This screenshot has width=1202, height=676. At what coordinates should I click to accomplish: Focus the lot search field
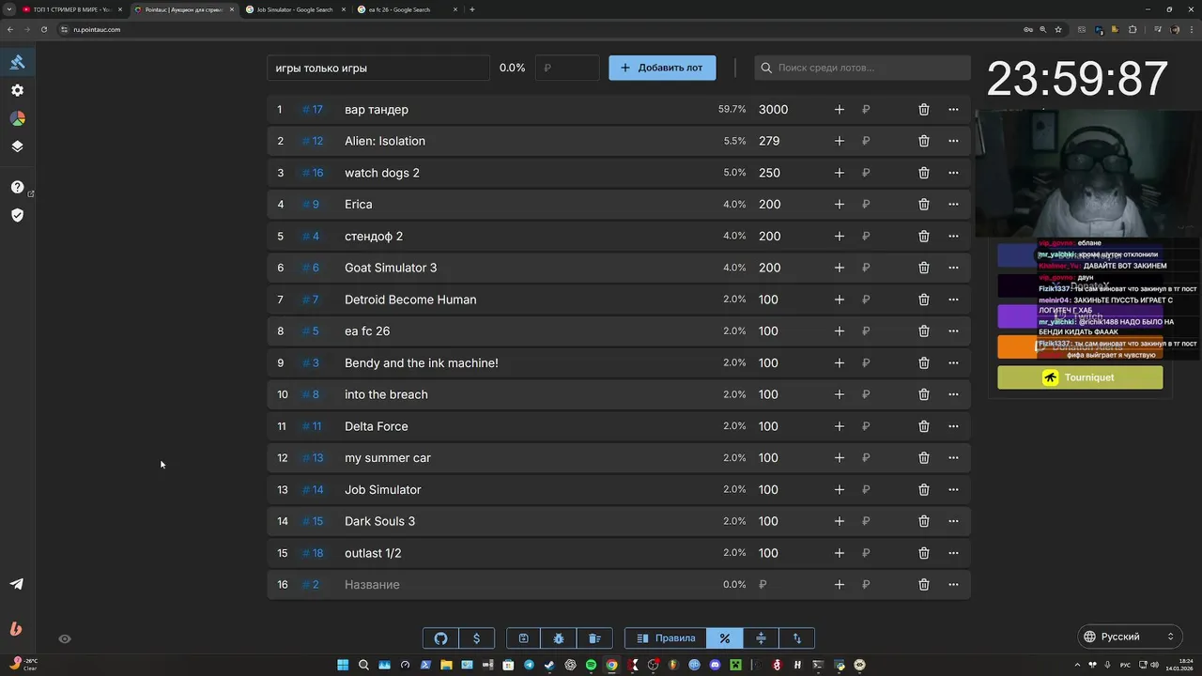coord(862,68)
